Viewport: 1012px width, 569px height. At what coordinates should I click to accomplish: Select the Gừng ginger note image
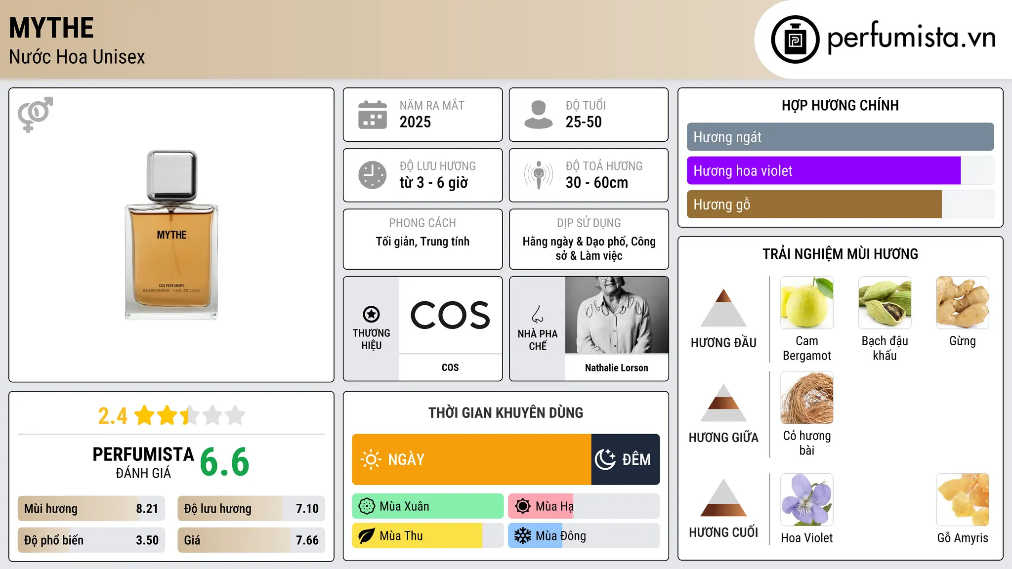tap(963, 303)
